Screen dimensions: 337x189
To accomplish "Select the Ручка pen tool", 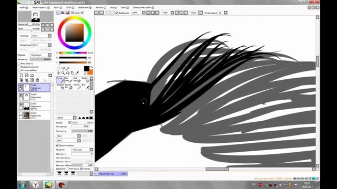I will (x=61, y=80).
